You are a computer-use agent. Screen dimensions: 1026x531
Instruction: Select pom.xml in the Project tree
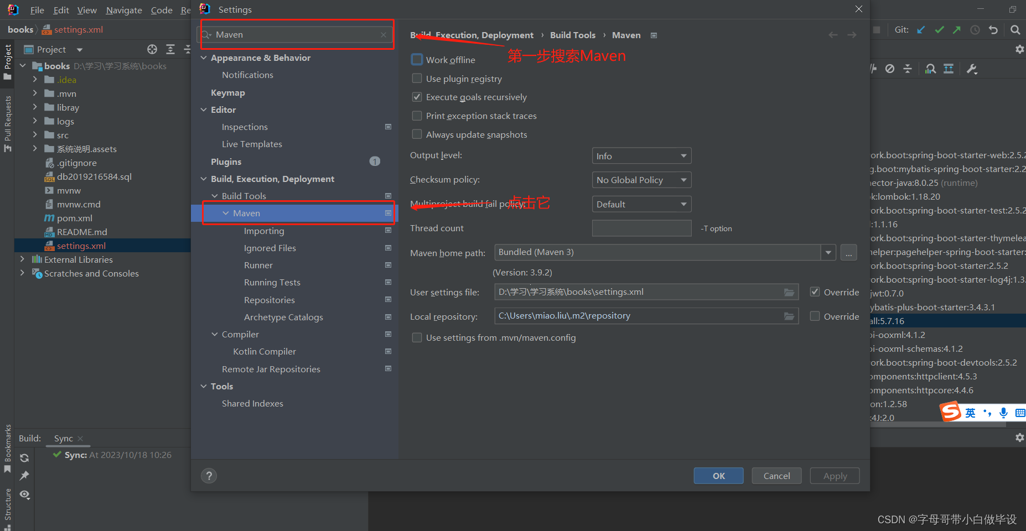pos(75,218)
